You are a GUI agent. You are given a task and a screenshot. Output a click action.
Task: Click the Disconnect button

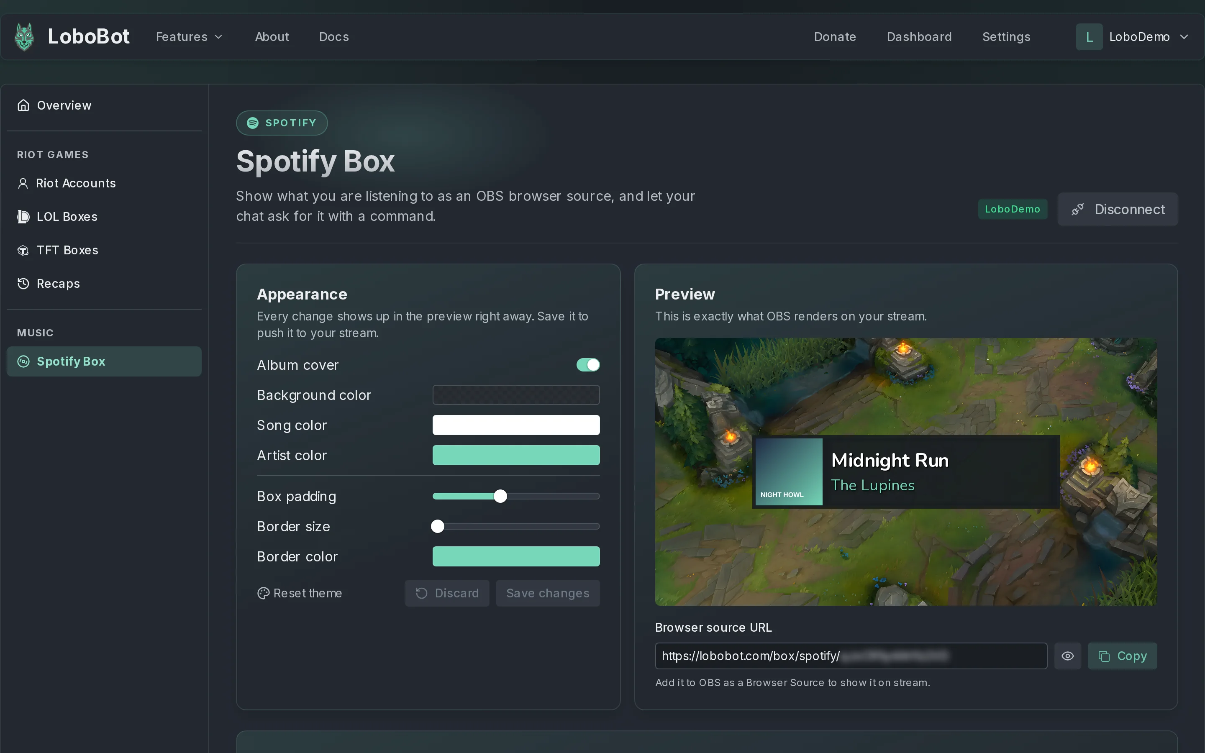click(1118, 209)
